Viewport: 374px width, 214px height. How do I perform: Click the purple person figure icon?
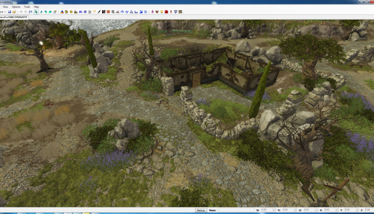pos(152,12)
